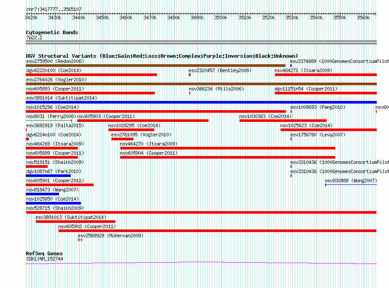The width and height of the screenshot is (389, 288).
Task: Open esv3891013 (Suktitipat2014) variant label
Action: coord(71,217)
